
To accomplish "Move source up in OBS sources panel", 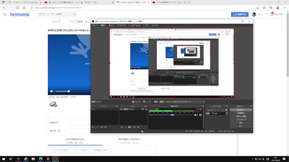I will pos(134,127).
